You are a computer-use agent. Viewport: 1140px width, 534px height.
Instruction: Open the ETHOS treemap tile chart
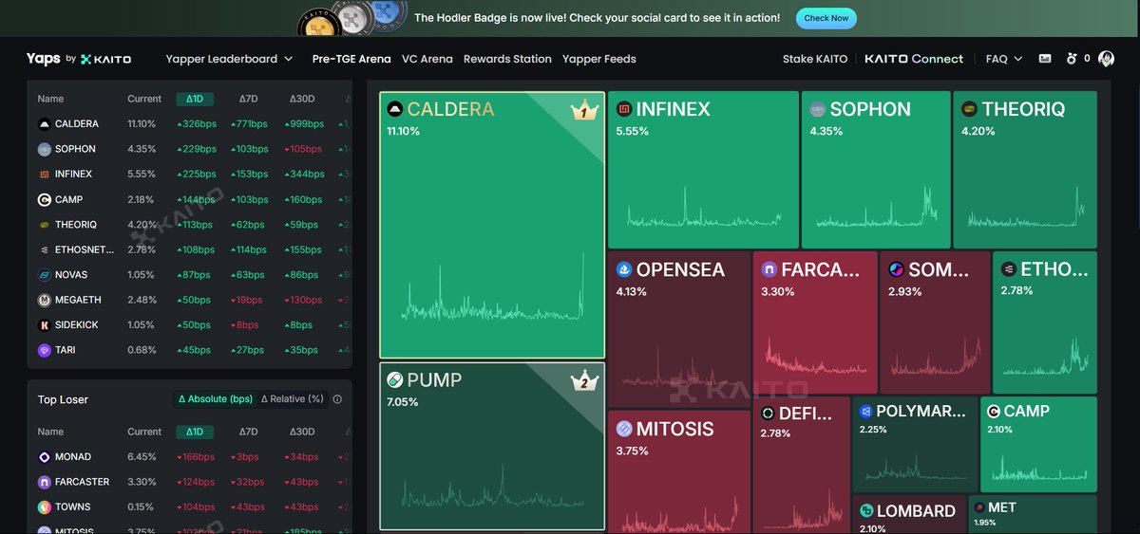click(1045, 323)
